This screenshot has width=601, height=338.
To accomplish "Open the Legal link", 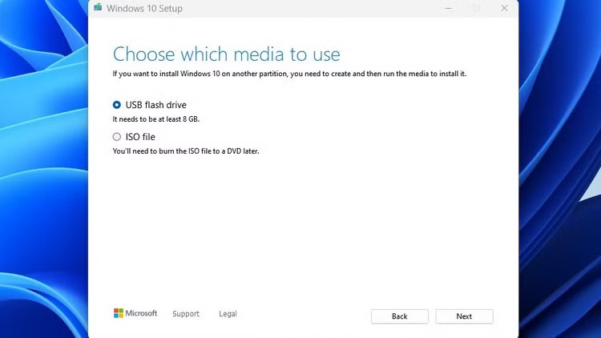I will tap(228, 314).
